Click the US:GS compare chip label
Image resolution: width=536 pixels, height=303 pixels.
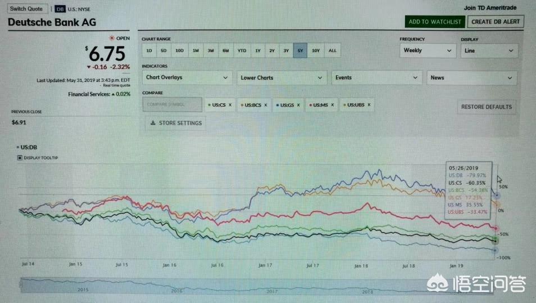[x=287, y=105]
